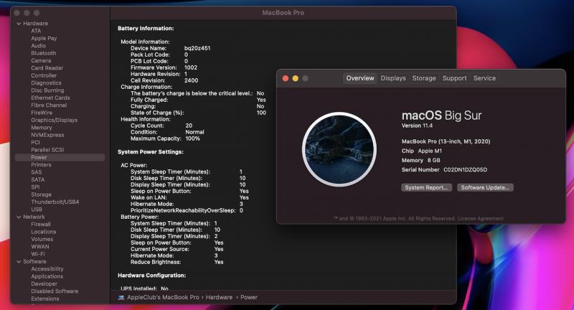
Task: Select Bluetooth in the sidebar
Action: click(x=44, y=53)
